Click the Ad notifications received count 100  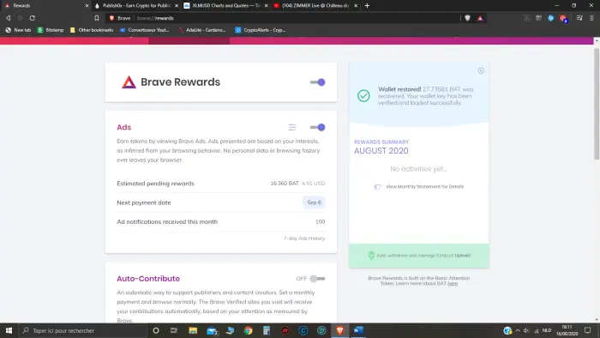(x=321, y=221)
